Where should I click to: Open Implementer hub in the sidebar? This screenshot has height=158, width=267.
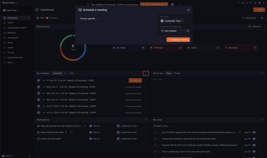[16, 58]
